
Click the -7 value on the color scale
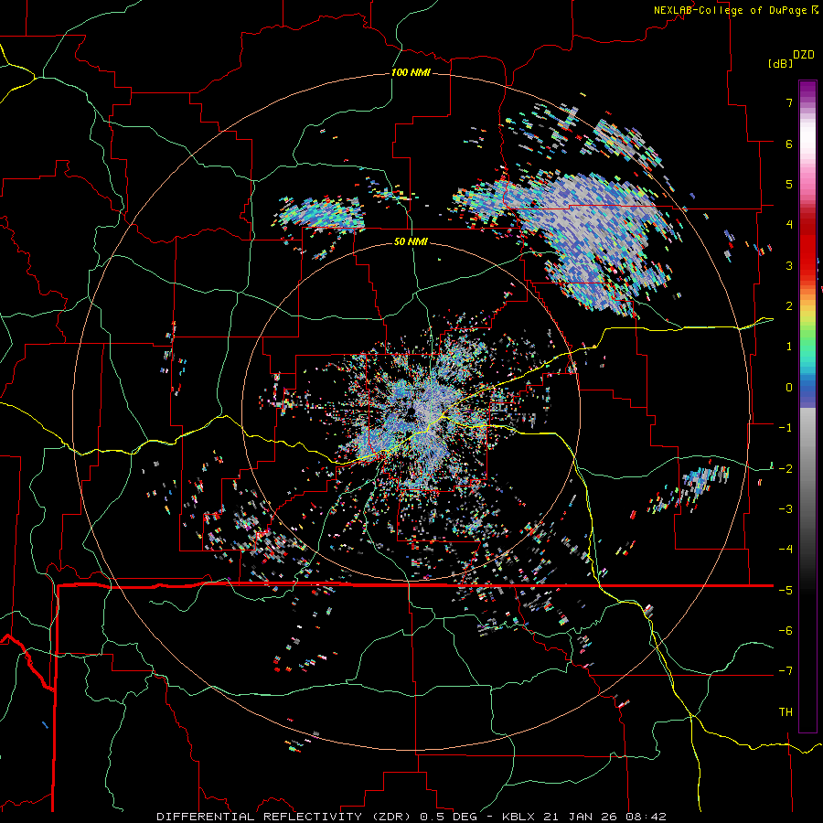coord(786,671)
